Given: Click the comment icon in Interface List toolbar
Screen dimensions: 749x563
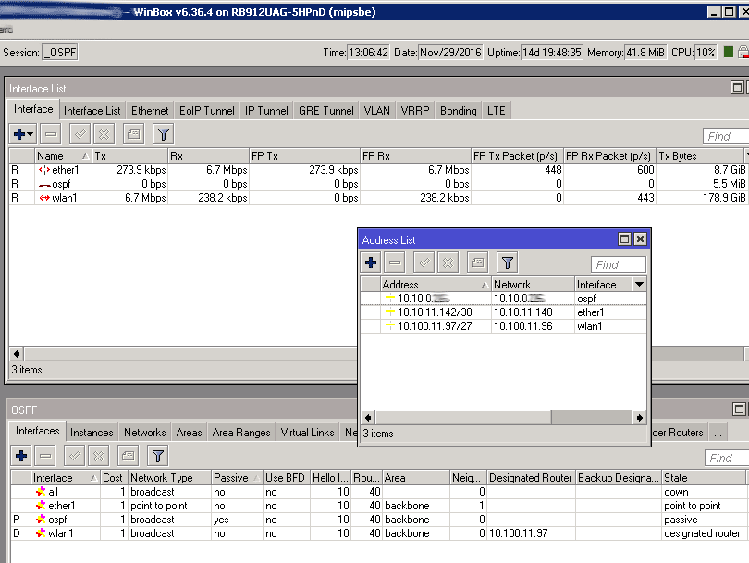Looking at the screenshot, I should coord(133,135).
